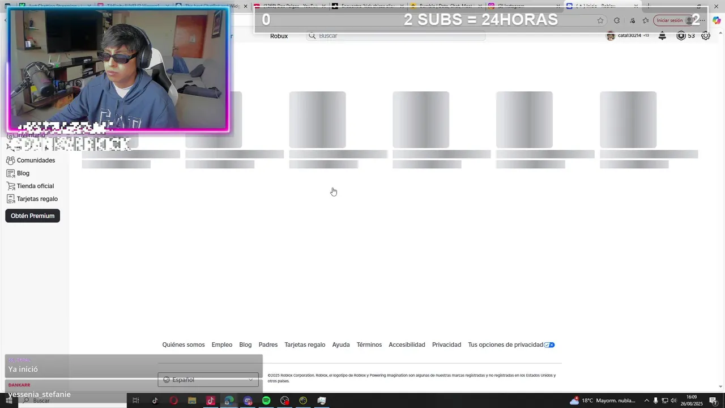This screenshot has width=725, height=408.
Task: Open the pink TikTok app on taskbar
Action: [x=211, y=401]
